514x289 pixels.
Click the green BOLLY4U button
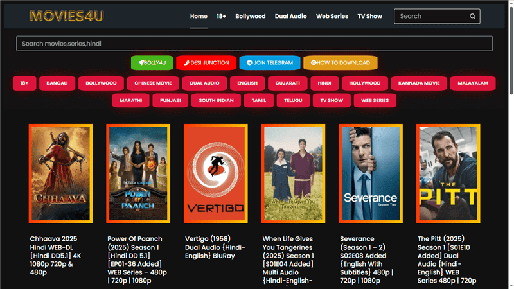point(152,62)
